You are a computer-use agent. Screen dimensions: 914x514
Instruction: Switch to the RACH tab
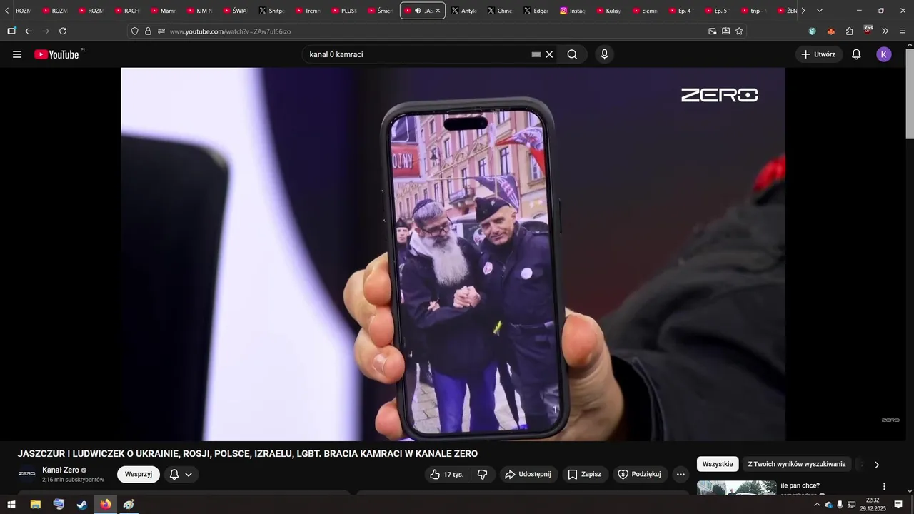pyautogui.click(x=126, y=11)
